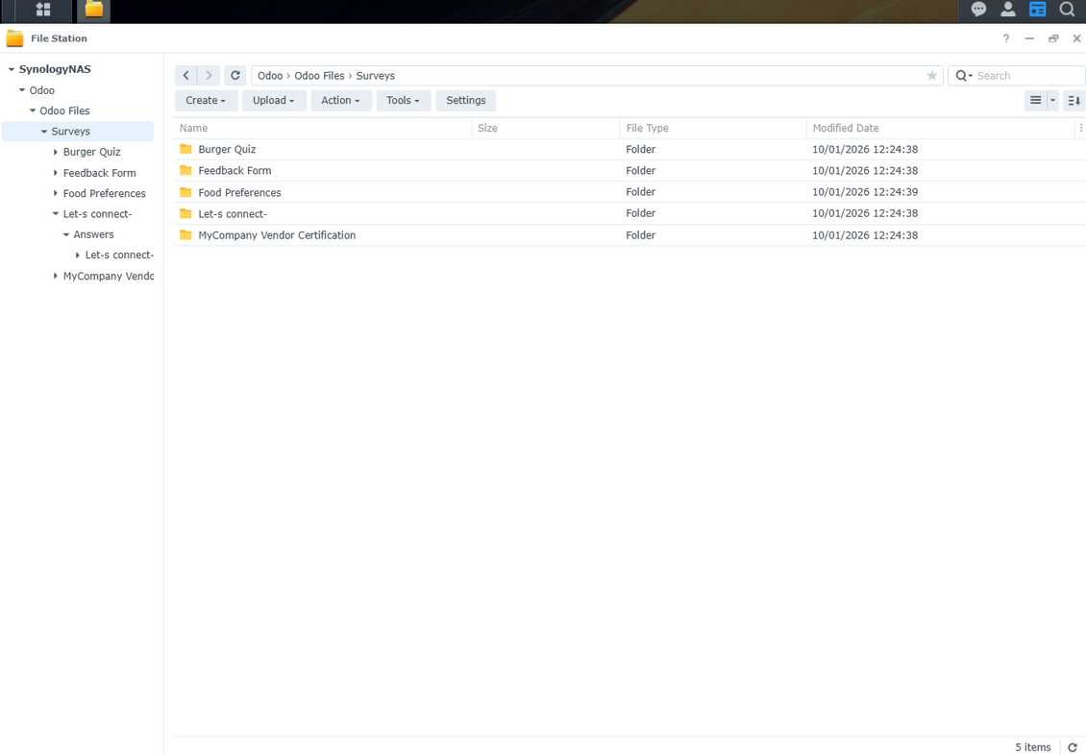This screenshot has width=1086, height=755.
Task: Sort by the Modified Date column header
Action: tap(941, 128)
